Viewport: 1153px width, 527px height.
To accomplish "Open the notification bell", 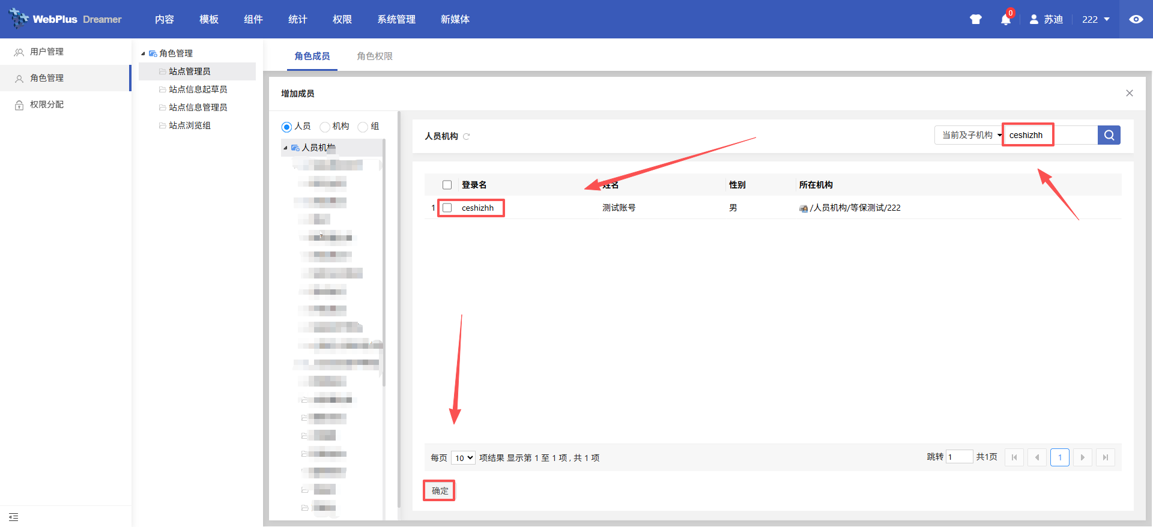I will (x=1005, y=19).
